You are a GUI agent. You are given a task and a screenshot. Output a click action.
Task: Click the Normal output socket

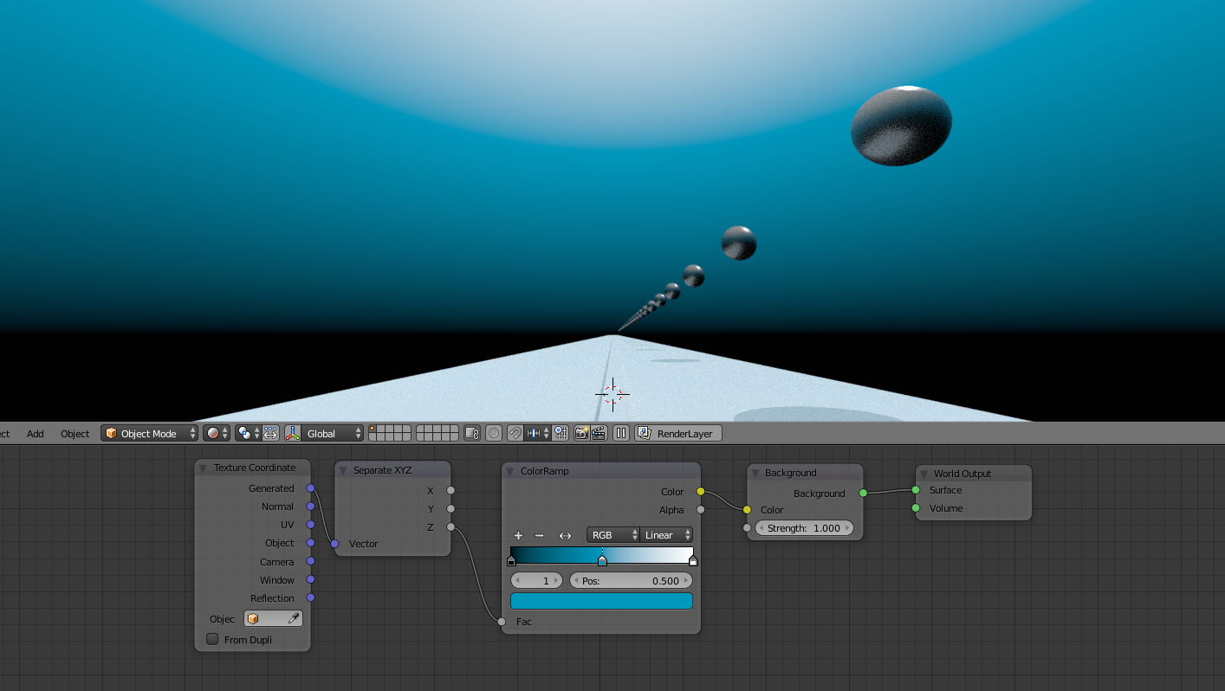310,507
